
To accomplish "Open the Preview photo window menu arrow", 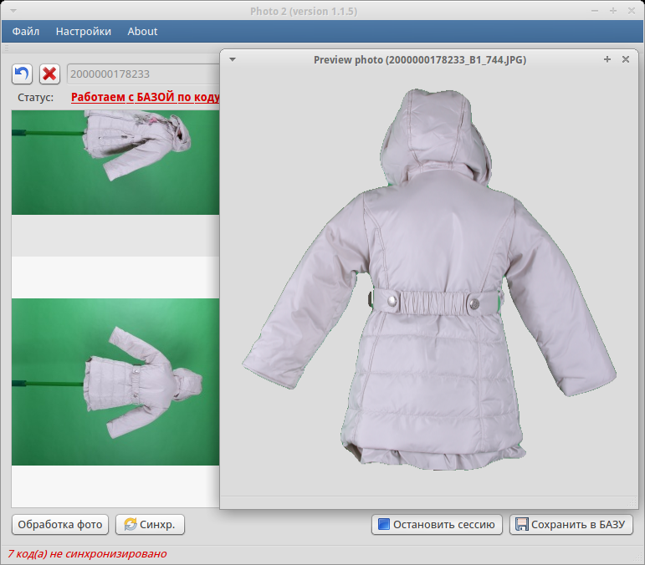I will pyautogui.click(x=233, y=59).
